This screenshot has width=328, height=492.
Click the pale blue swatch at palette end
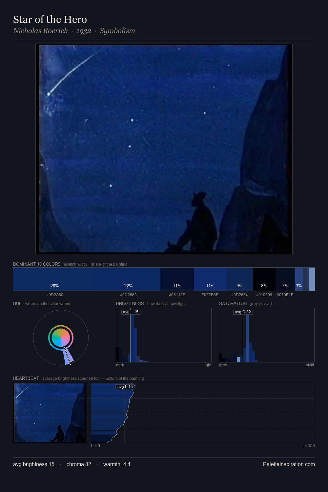coord(312,279)
